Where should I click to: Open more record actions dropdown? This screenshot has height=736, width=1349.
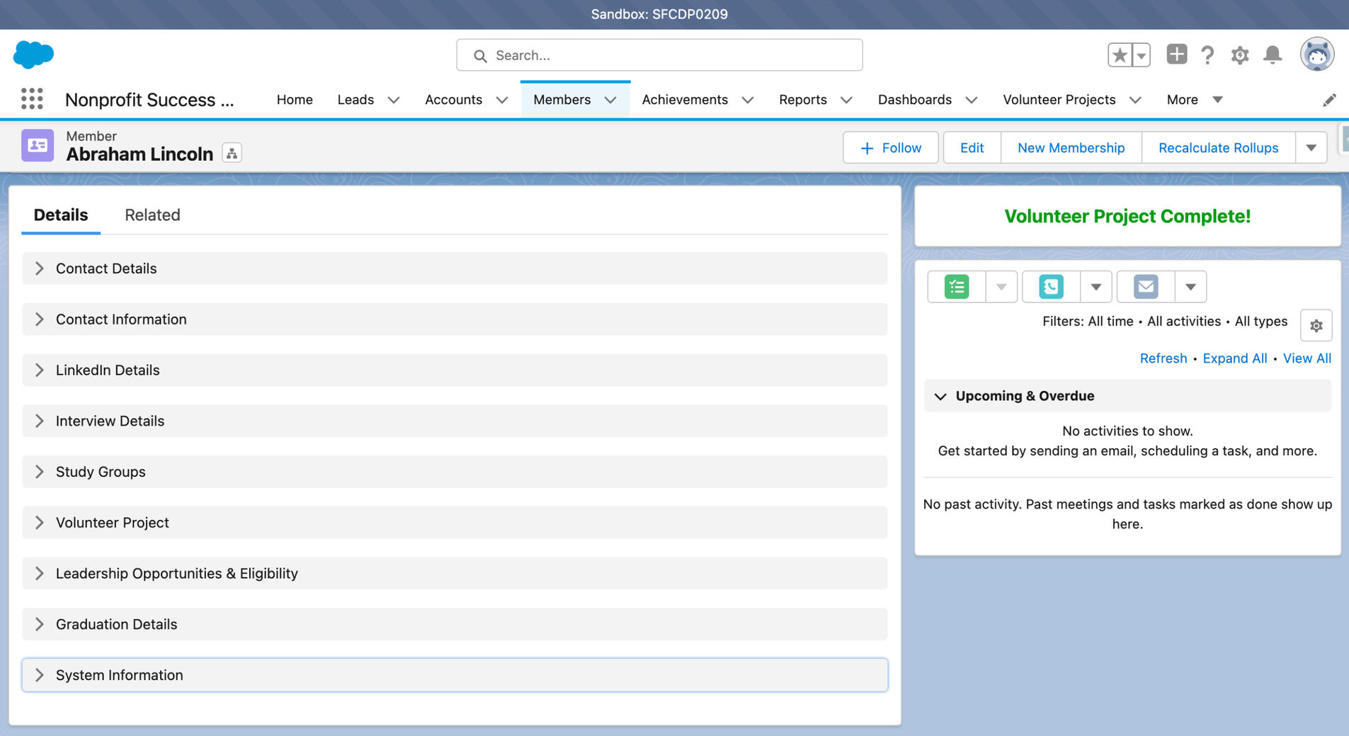pyautogui.click(x=1311, y=148)
